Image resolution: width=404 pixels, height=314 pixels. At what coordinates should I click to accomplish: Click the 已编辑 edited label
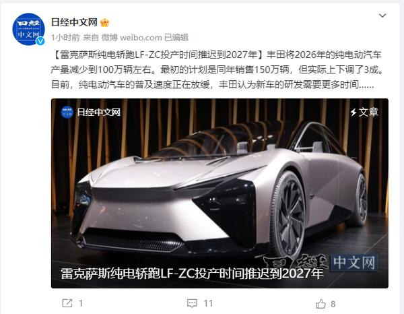176,38
